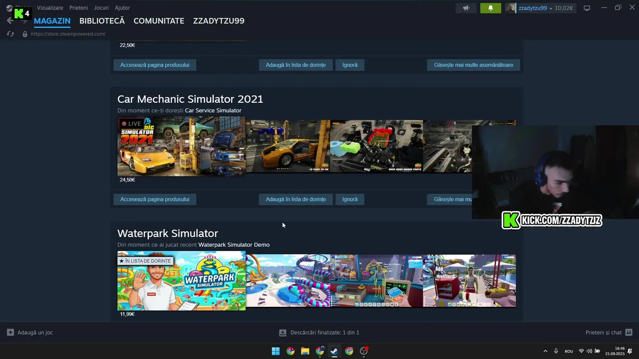This screenshot has height=359, width=639.
Task: Click Adaugă în lista de dorințe for 22,50€ game
Action: [296, 65]
